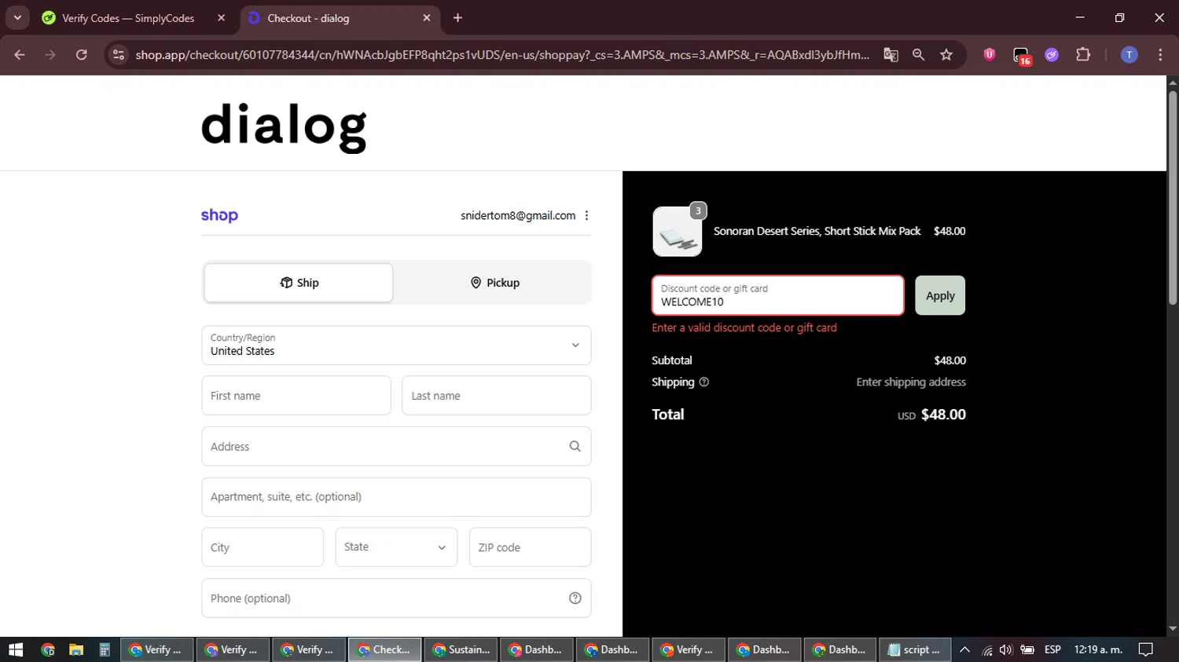Close the Checkout - dialog tab

(427, 18)
